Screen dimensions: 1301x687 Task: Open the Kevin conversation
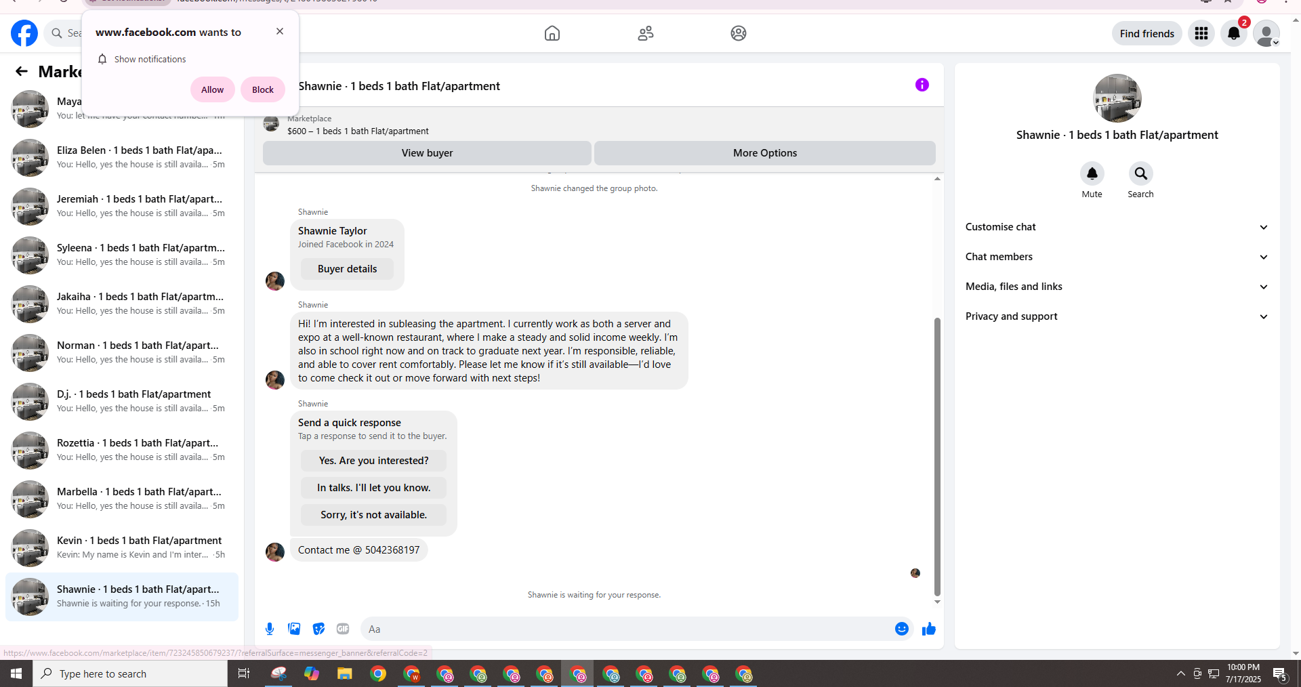tap(122, 547)
